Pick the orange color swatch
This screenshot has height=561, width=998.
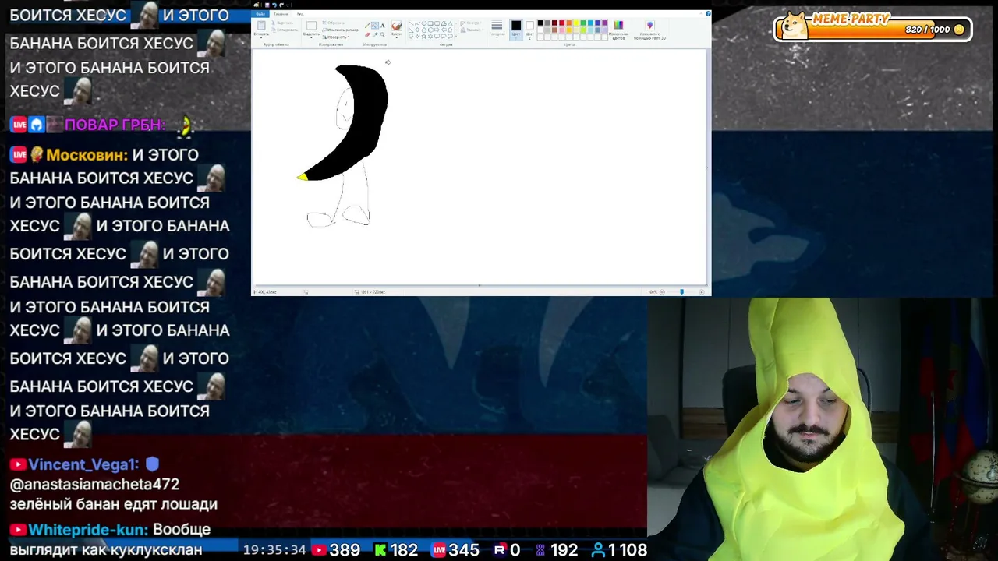coord(568,23)
